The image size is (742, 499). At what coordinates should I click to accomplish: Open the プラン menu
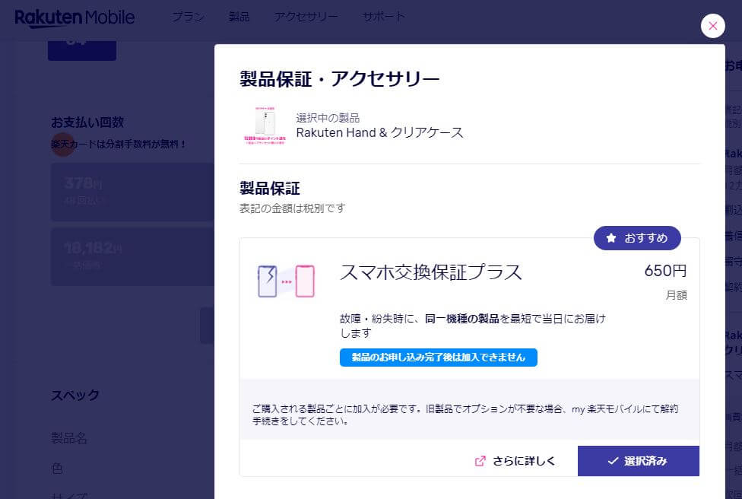[x=188, y=17]
